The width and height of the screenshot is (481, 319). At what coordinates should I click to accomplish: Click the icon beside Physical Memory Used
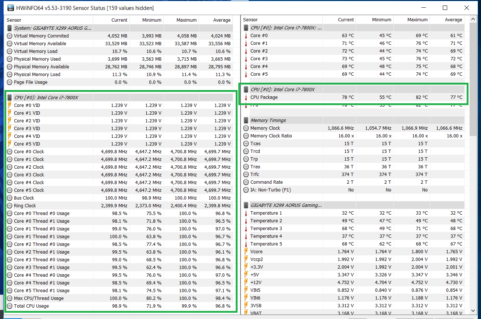click(x=10, y=59)
